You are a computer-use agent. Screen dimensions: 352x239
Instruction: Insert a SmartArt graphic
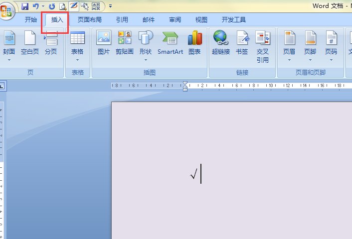tap(170, 43)
